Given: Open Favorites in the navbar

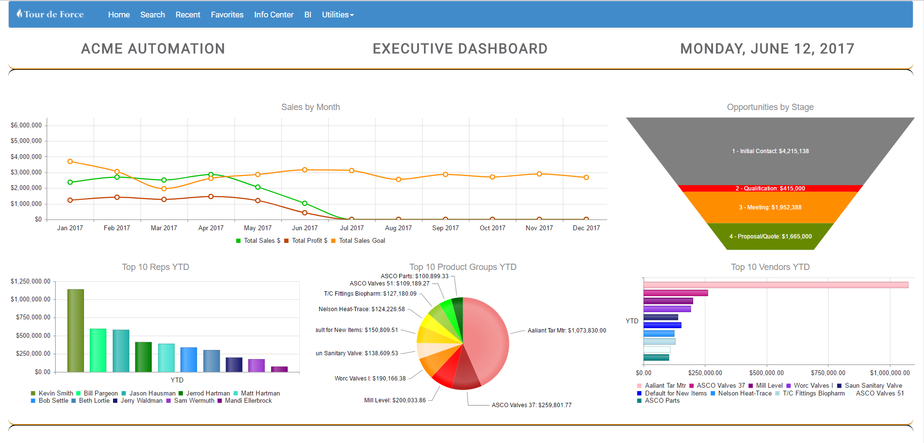Looking at the screenshot, I should point(227,15).
